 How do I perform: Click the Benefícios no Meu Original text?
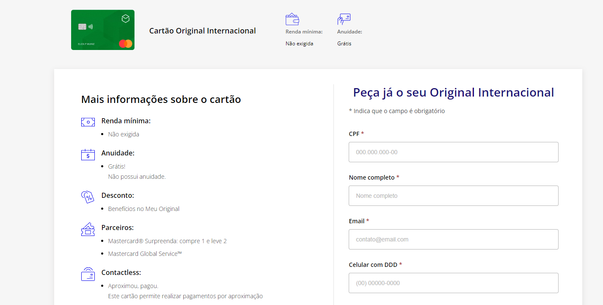coord(143,209)
